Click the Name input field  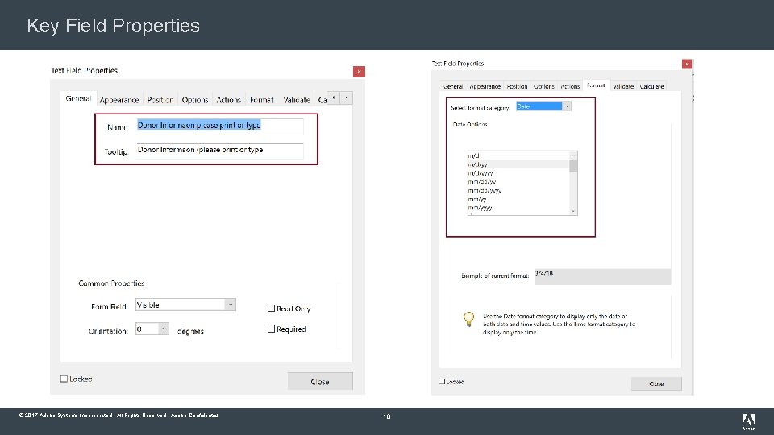[x=219, y=126]
